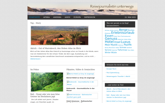Image resolution: width=165 pixels, height=103 pixels.
Task: Open sidebar link Beirut-Hotel Le Gray ist angesagt
Action: [119, 101]
